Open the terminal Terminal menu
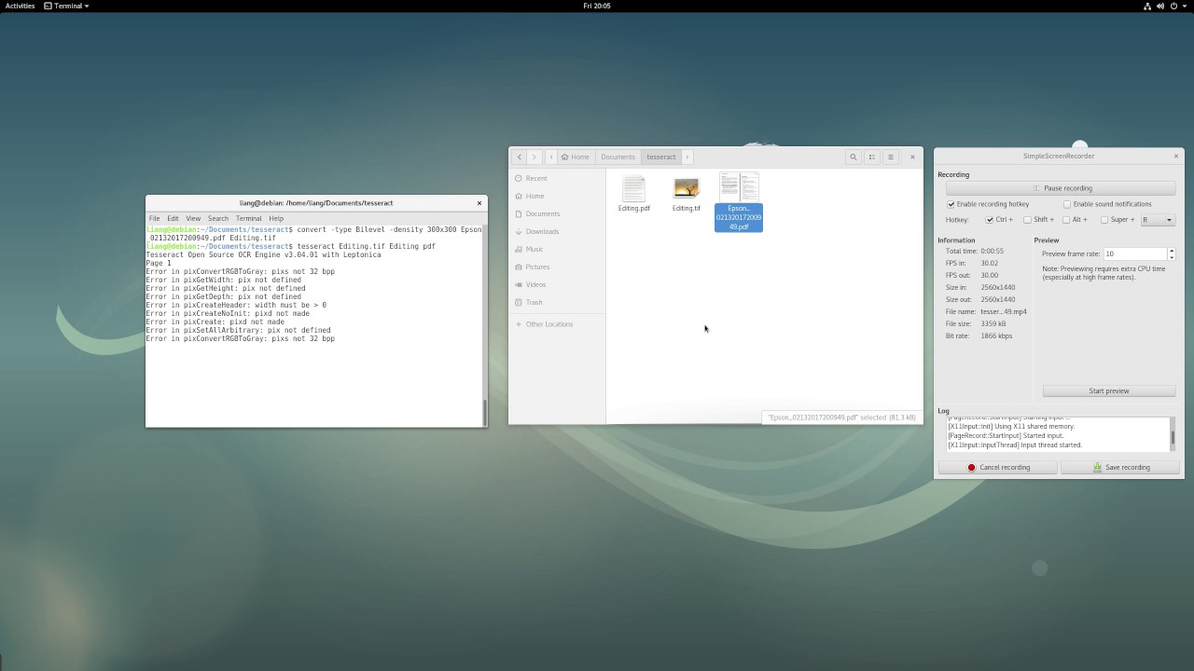The width and height of the screenshot is (1194, 671). pos(249,218)
